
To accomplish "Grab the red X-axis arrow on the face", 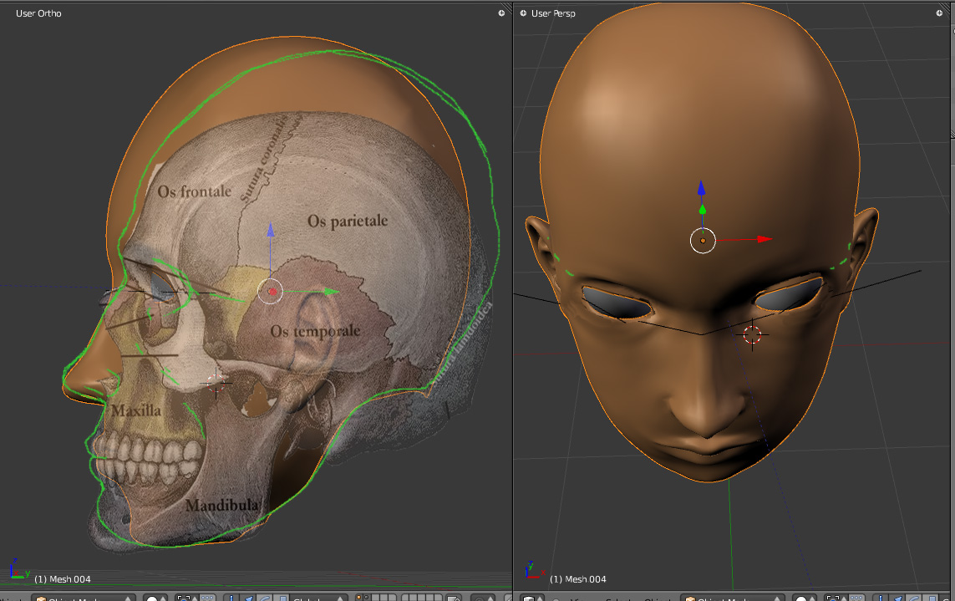I will tap(761, 239).
